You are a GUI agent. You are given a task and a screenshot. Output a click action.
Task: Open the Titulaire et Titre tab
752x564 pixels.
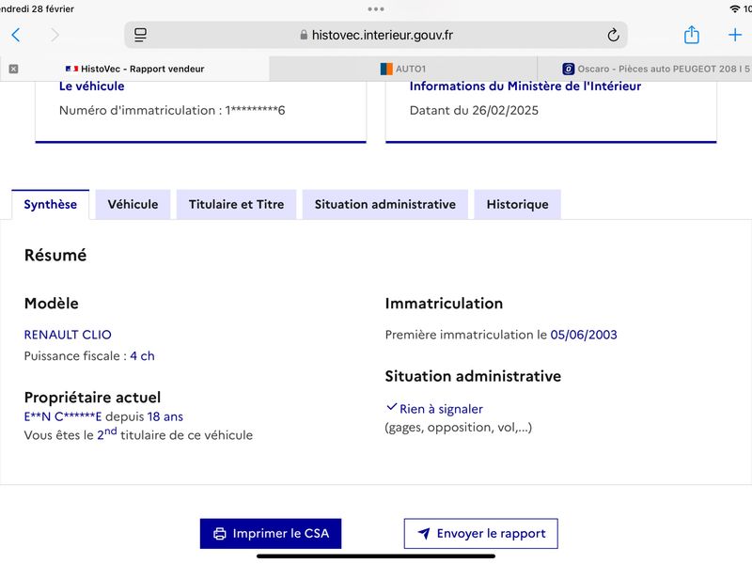click(x=237, y=204)
